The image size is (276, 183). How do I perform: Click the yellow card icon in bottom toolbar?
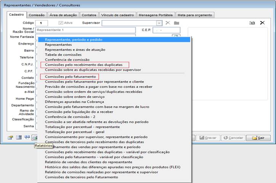point(10,137)
